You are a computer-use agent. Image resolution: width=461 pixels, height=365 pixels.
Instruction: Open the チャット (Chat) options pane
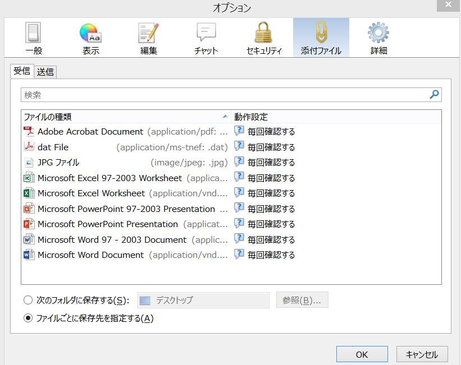(x=206, y=38)
